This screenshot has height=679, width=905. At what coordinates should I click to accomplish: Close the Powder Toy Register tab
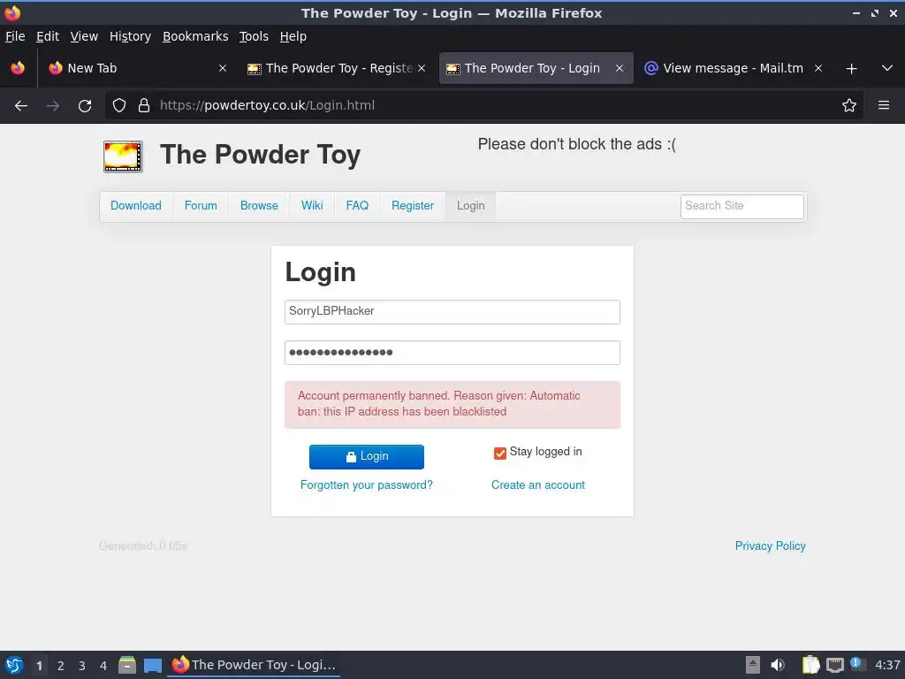pyautogui.click(x=422, y=68)
